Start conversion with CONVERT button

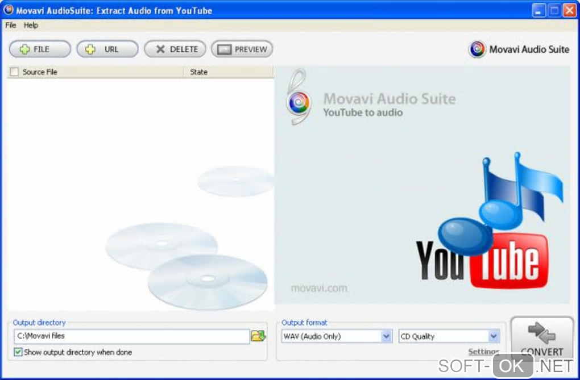pyautogui.click(x=542, y=338)
